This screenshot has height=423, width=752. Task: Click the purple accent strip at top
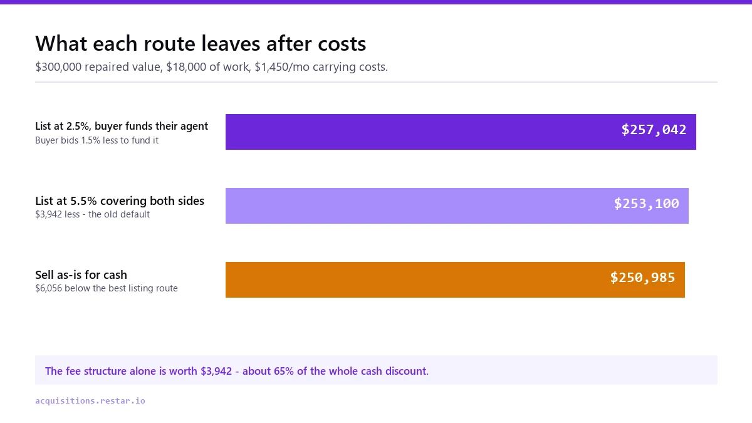tap(376, 2)
